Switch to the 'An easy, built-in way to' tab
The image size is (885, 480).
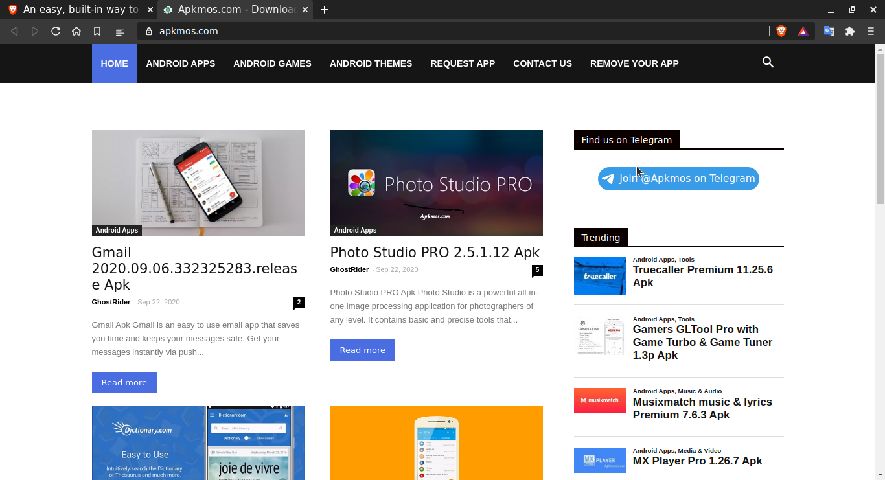[x=78, y=10]
